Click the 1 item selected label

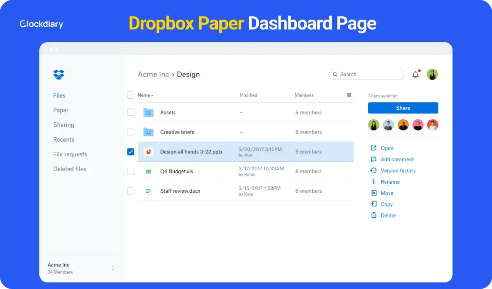click(x=383, y=96)
